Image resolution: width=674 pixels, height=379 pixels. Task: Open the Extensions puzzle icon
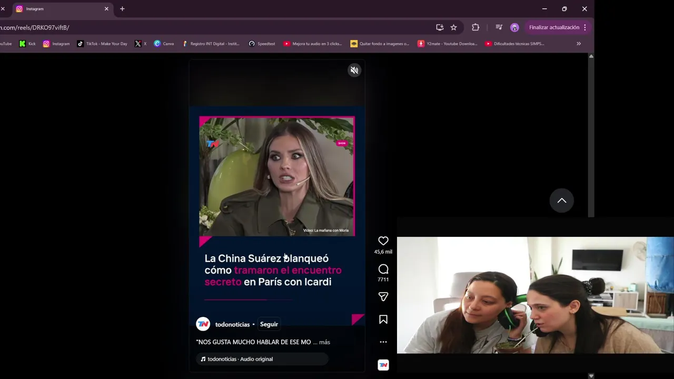(475, 27)
